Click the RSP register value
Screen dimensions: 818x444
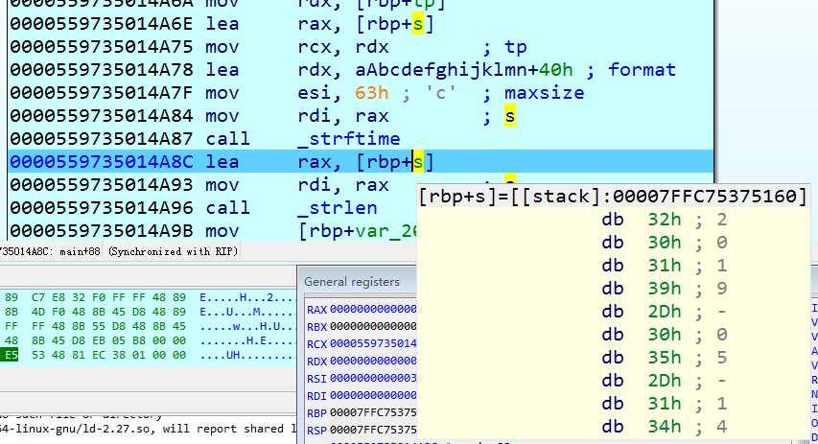coord(373,430)
